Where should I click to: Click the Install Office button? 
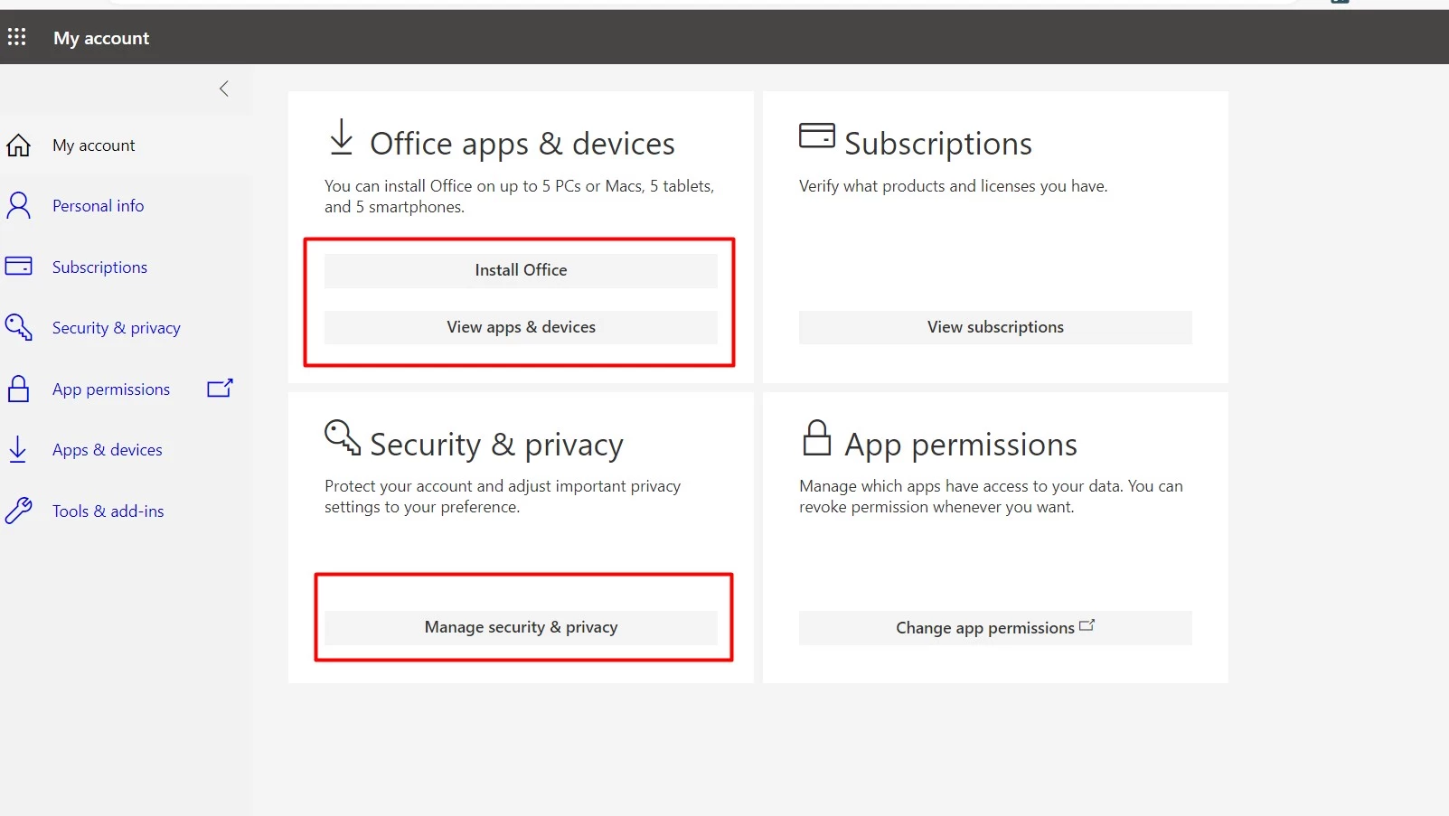point(521,270)
